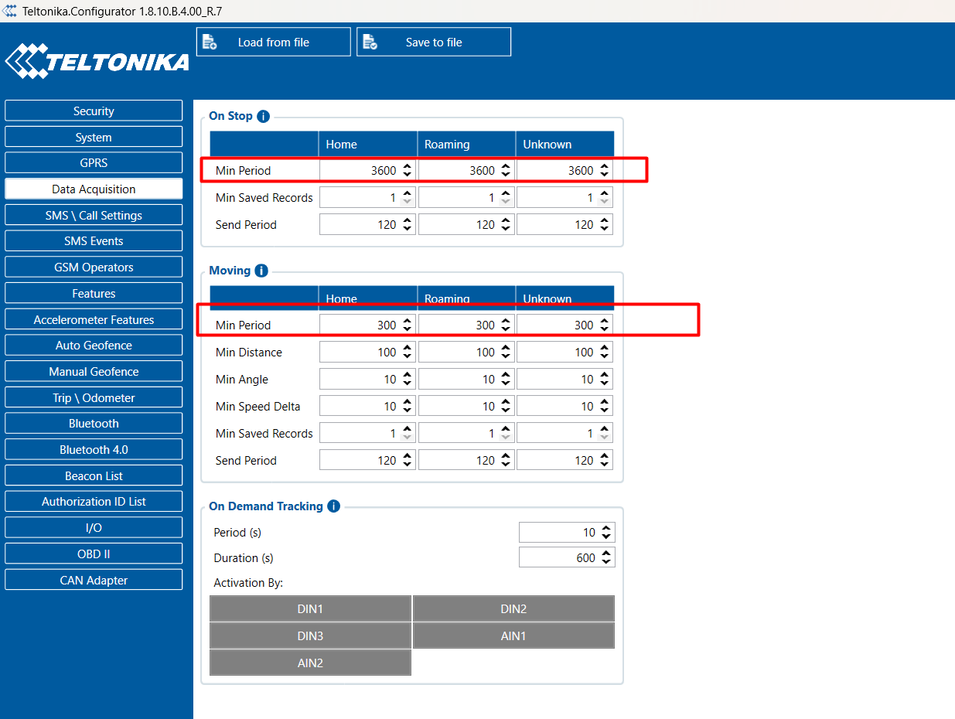Open the GPRS settings tab
This screenshot has height=719, width=955.
(94, 163)
